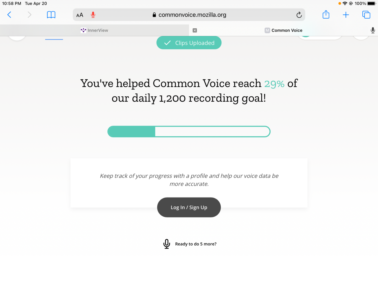The height and width of the screenshot is (283, 378).
Task: Show all tabs overview icon
Action: 366,15
